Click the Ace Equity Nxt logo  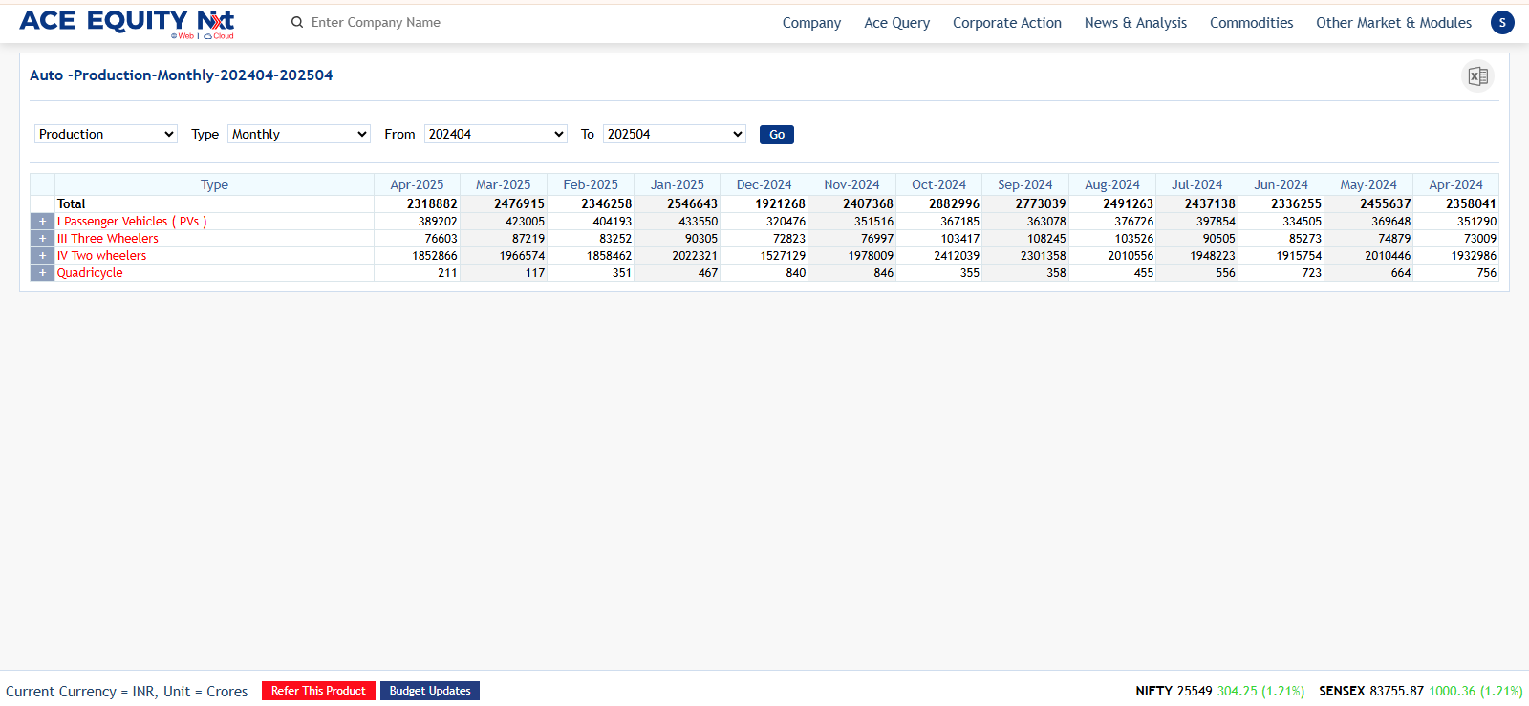126,22
